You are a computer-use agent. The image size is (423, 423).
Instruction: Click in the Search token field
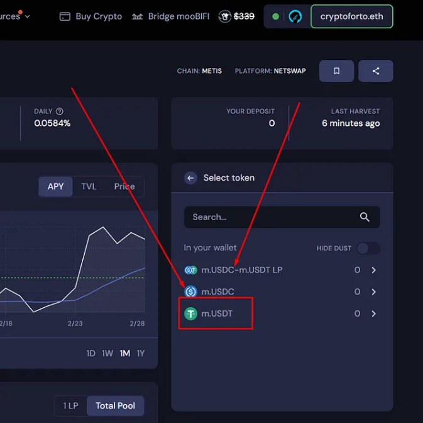282,217
